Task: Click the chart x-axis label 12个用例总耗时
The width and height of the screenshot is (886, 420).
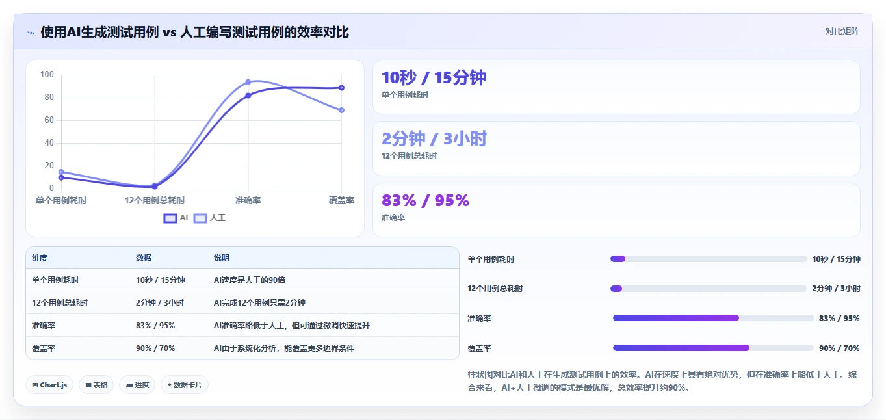Action: click(155, 201)
